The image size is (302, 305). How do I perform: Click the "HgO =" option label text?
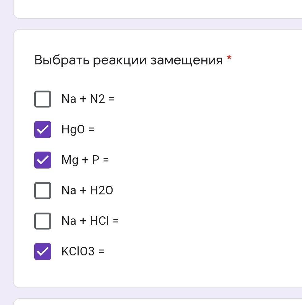click(x=78, y=129)
